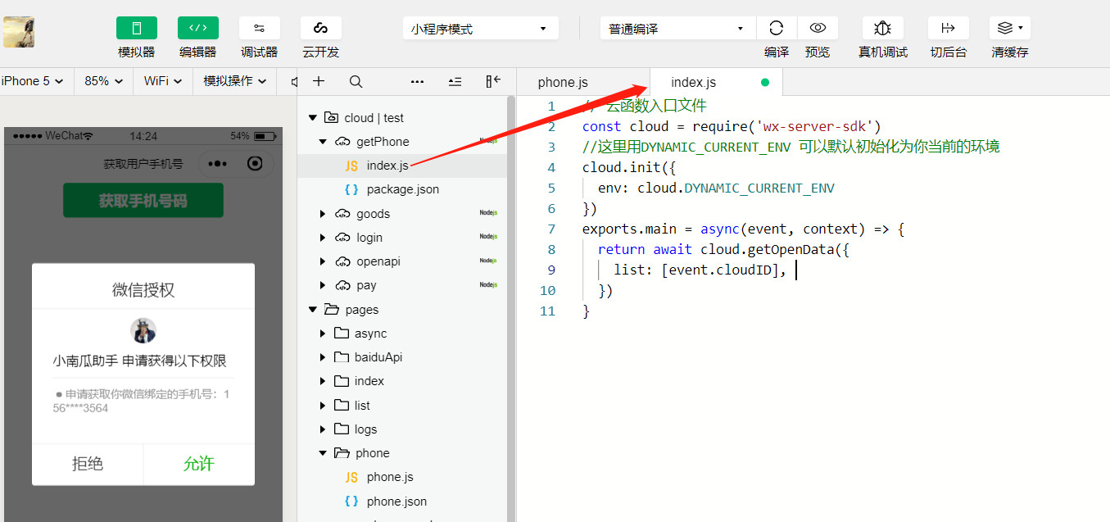Click the 获取手机号码 green button
The width and height of the screenshot is (1110, 522).
point(143,201)
